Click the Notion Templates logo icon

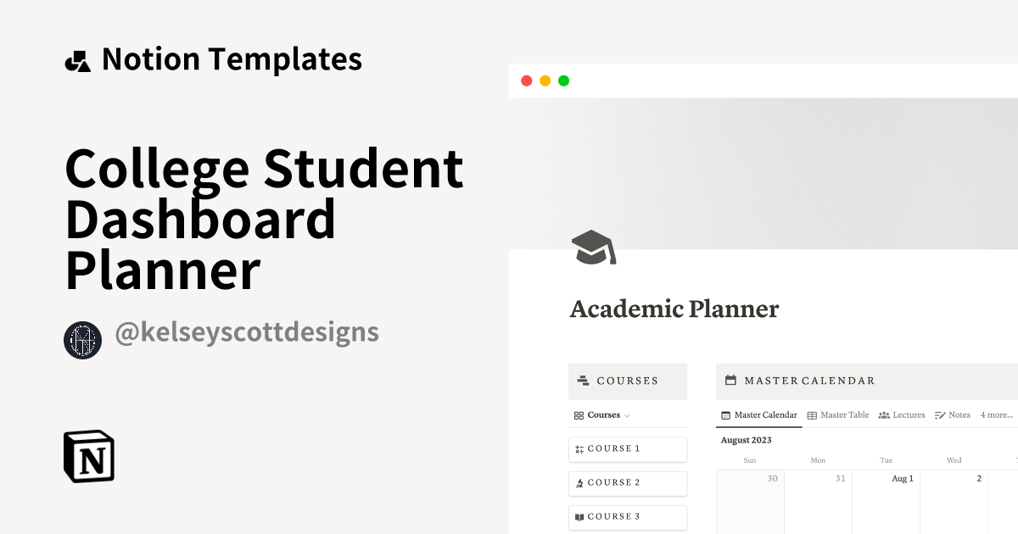pyautogui.click(x=77, y=58)
